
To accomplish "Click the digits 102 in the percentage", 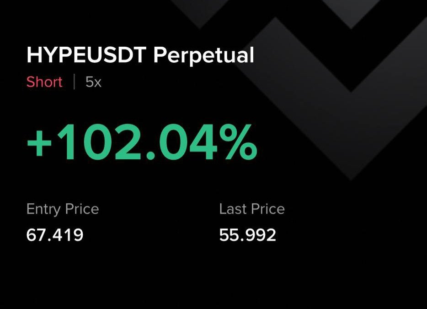I will (99, 142).
